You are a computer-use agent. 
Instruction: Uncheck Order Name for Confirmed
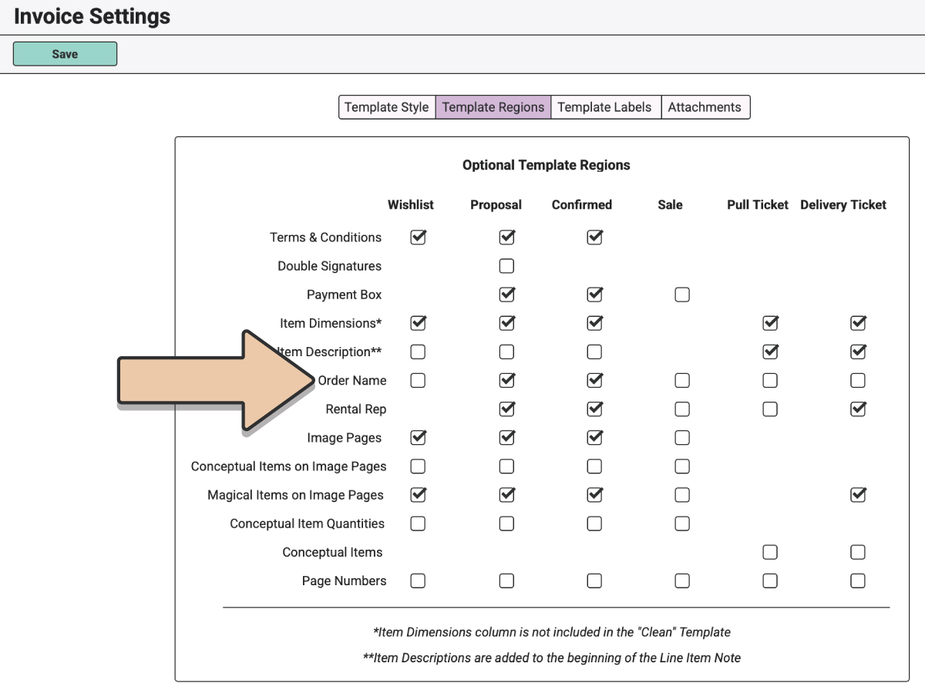[594, 380]
